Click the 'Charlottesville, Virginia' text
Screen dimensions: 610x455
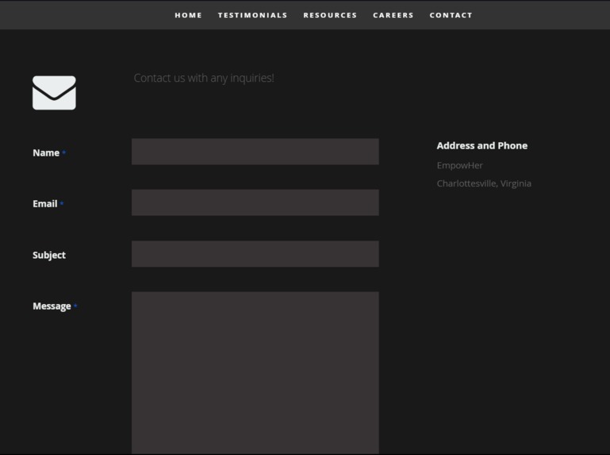coord(484,183)
